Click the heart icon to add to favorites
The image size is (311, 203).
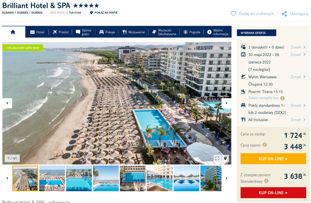point(233,13)
